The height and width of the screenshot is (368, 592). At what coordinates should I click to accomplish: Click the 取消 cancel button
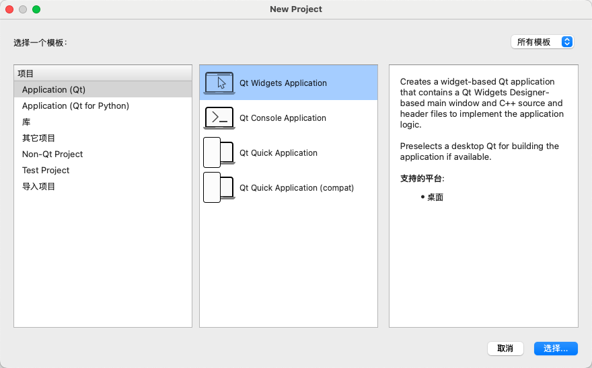(505, 349)
